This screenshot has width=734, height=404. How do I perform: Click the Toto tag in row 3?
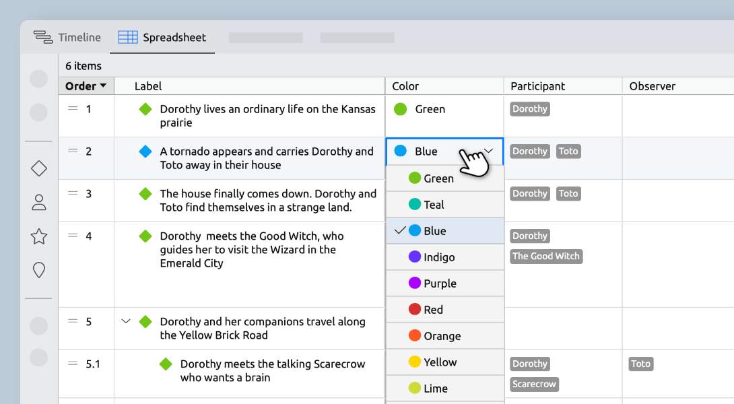point(568,193)
